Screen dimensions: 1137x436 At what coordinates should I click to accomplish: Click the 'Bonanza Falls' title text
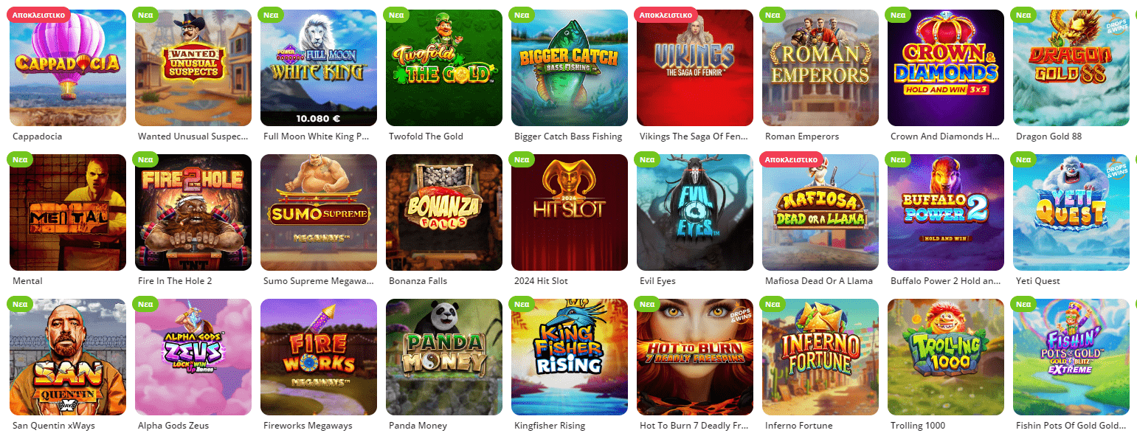tap(418, 281)
